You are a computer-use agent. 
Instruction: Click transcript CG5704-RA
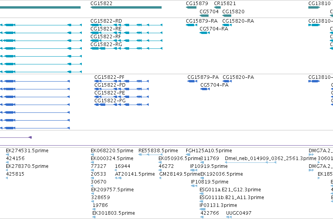[x=205, y=33]
